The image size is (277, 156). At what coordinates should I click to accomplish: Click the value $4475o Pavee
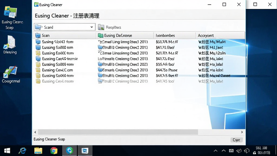[166, 70]
